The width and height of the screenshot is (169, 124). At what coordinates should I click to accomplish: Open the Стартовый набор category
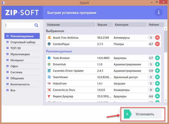22,42
